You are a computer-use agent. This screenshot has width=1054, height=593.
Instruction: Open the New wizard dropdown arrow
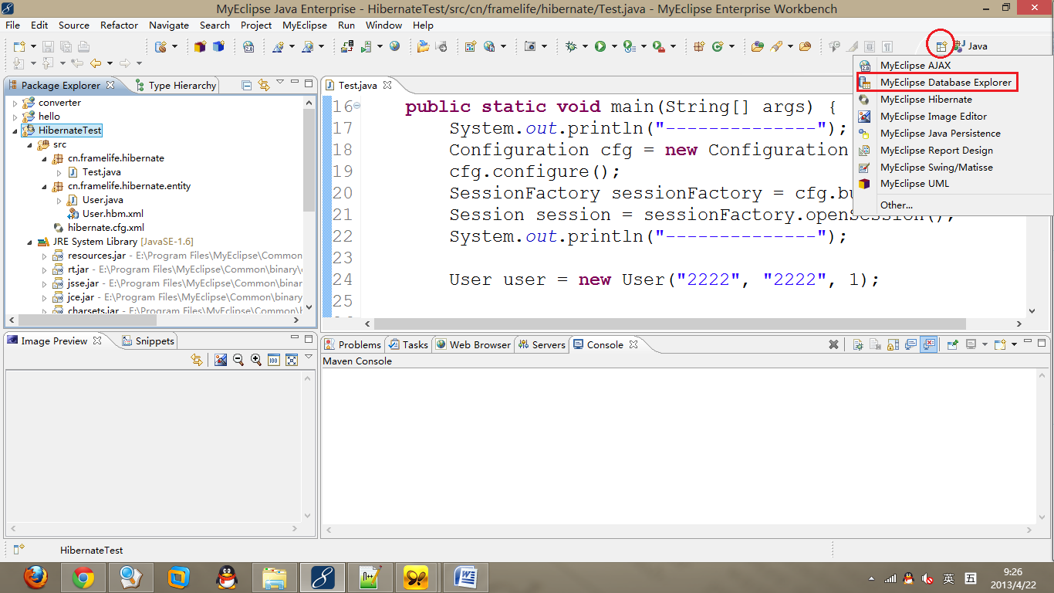click(33, 46)
